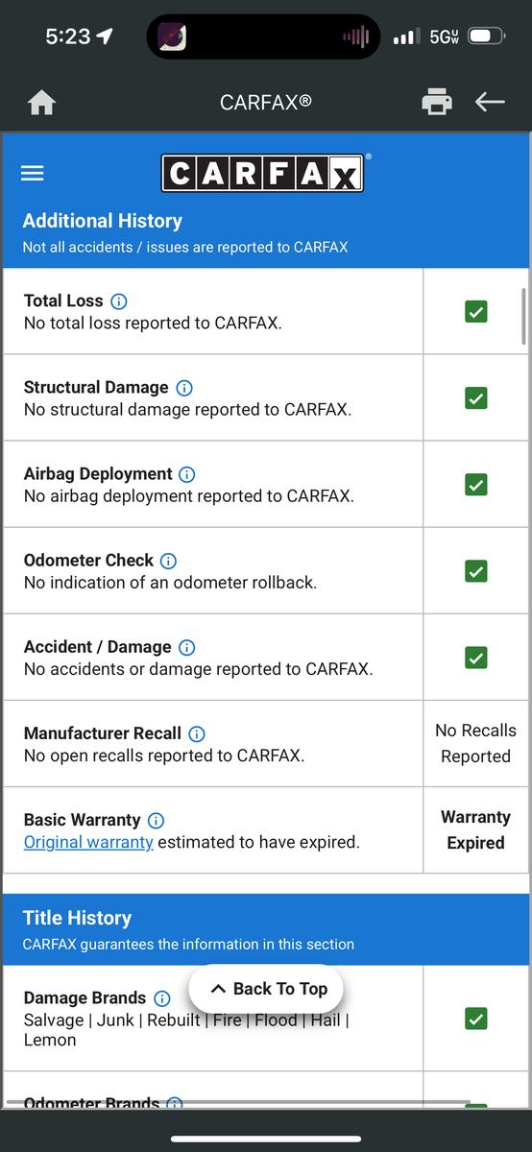
Task: Open info icon next to Damage Brands
Action: click(x=162, y=998)
